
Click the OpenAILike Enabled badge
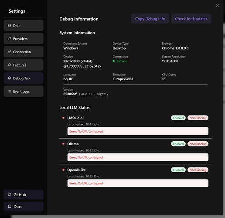pyautogui.click(x=178, y=170)
